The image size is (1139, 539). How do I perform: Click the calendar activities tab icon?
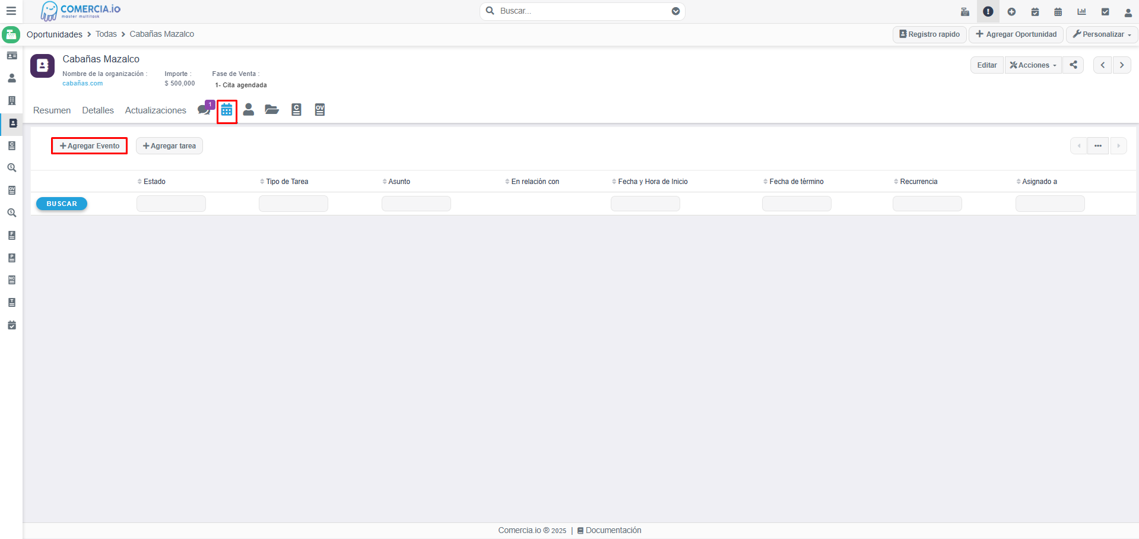pyautogui.click(x=227, y=110)
